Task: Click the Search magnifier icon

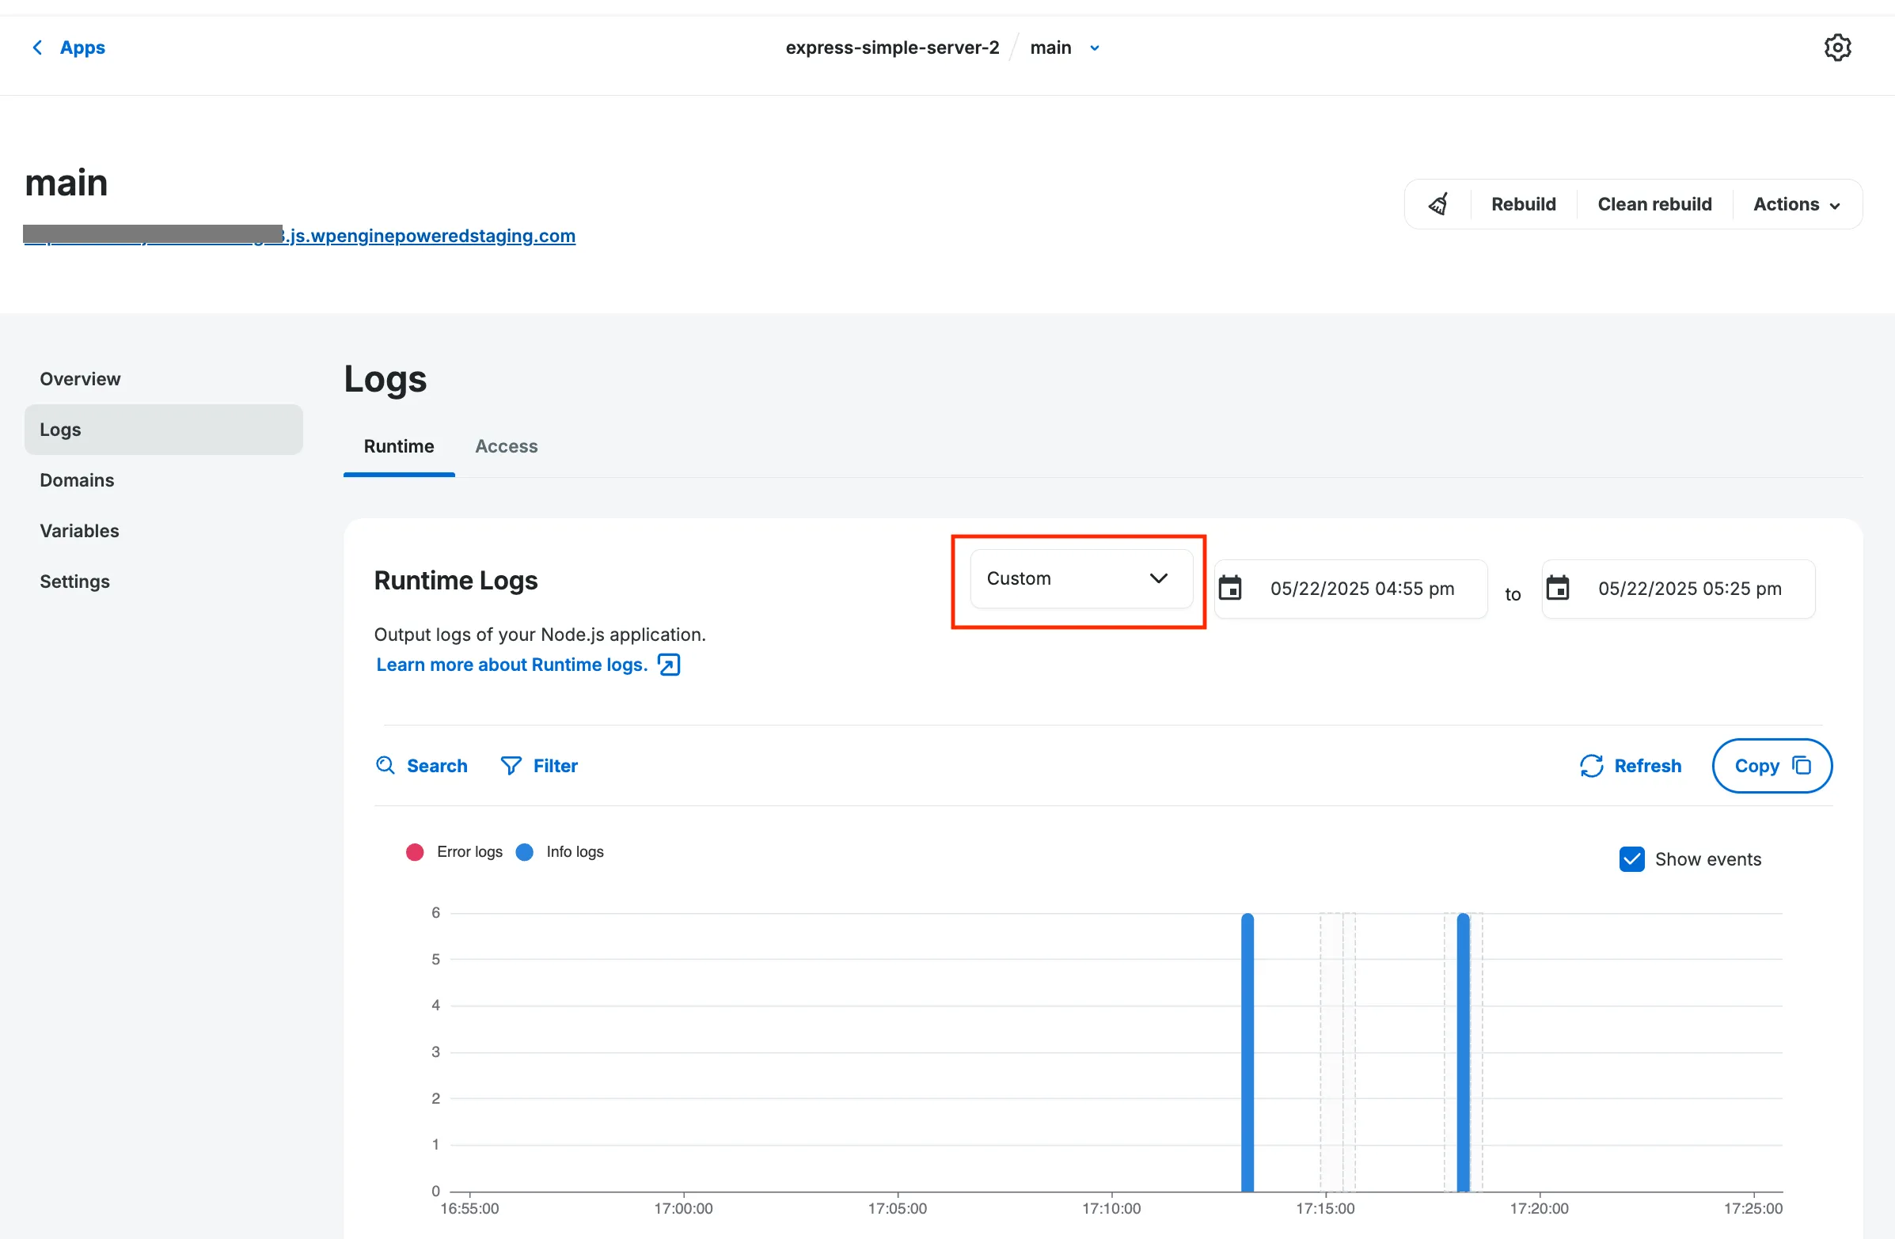Action: tap(385, 766)
